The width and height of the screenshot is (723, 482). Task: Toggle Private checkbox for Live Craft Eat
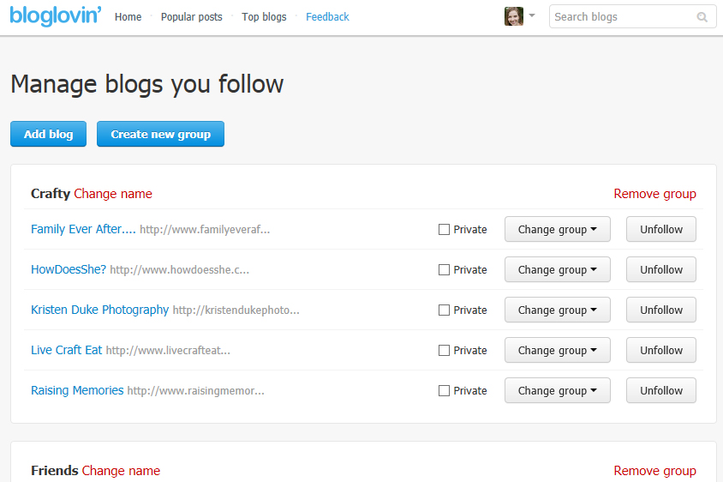click(444, 351)
